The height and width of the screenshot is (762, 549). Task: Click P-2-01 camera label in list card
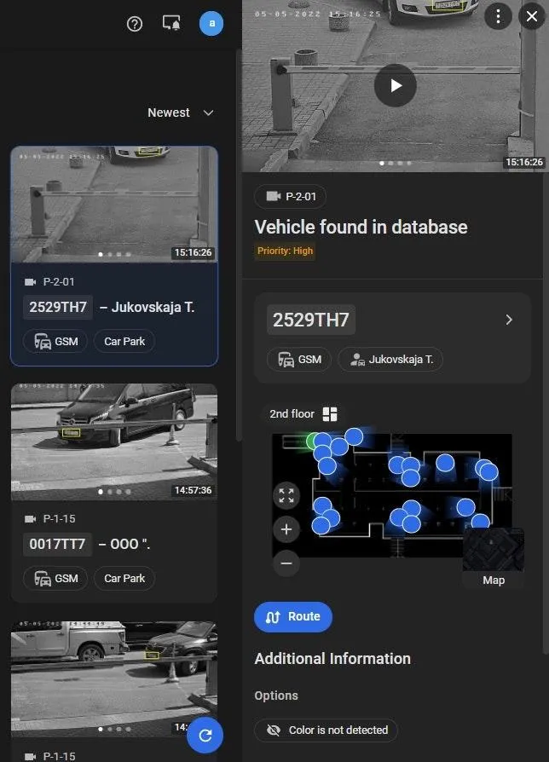49,282
